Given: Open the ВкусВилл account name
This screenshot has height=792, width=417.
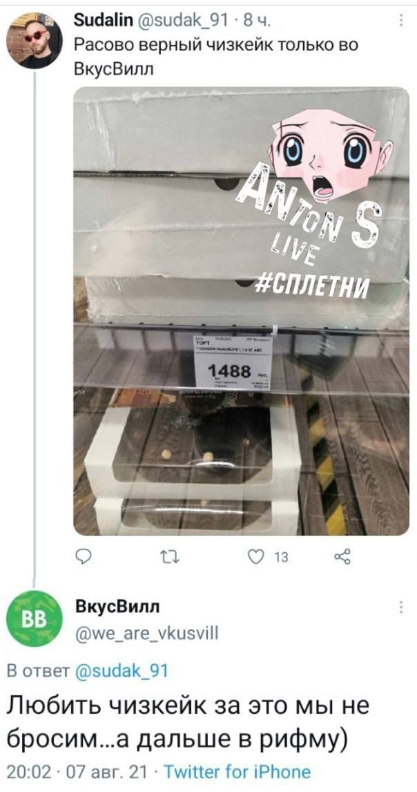Looking at the screenshot, I should [x=117, y=607].
